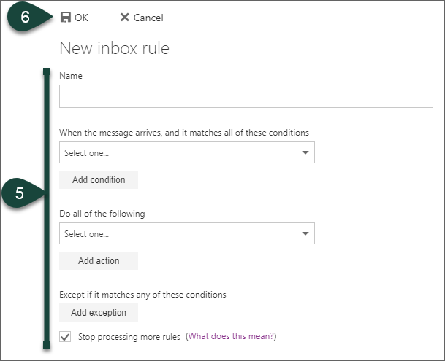The width and height of the screenshot is (445, 361).
Task: Open the 'What does this mean?' link
Action: click(x=231, y=336)
